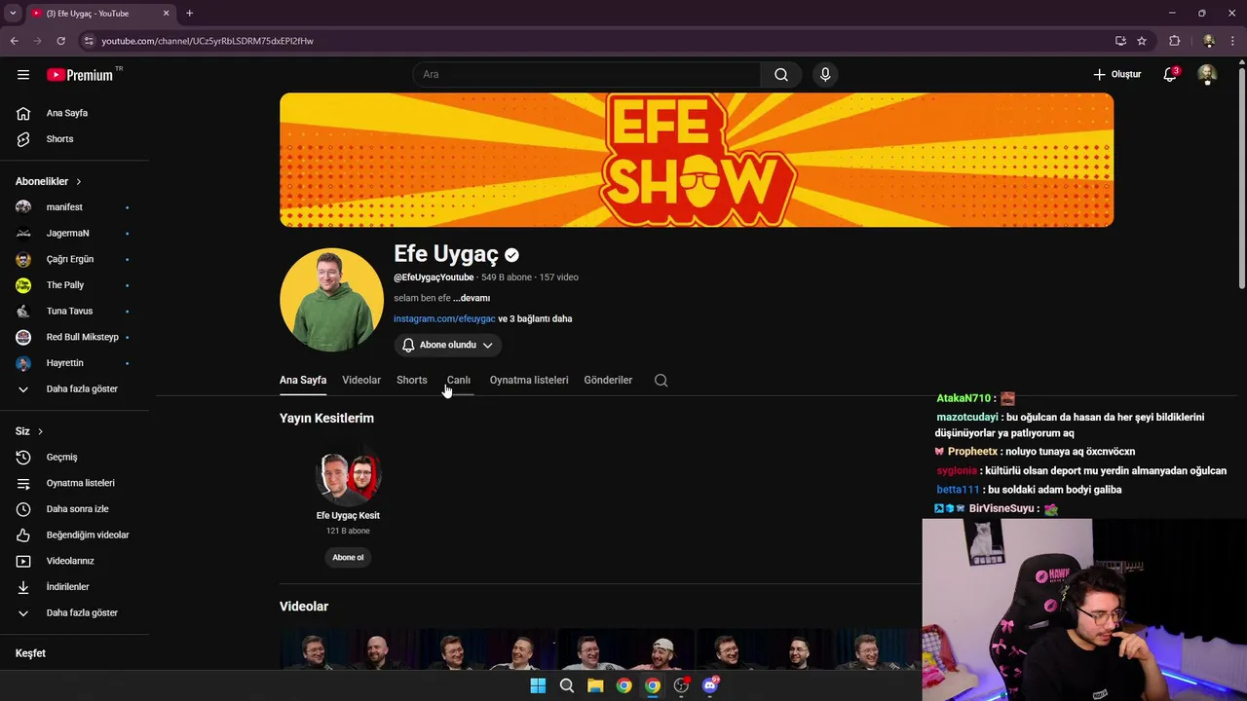Click the Yayın Kesitlerim section heading
The width and height of the screenshot is (1247, 701).
(x=326, y=418)
